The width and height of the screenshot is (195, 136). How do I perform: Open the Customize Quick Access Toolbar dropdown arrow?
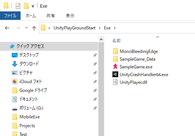coord(33,6)
